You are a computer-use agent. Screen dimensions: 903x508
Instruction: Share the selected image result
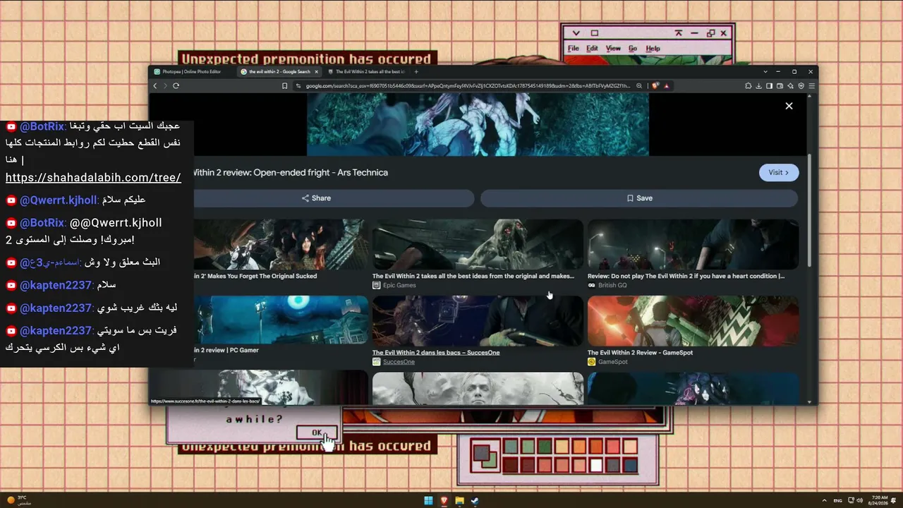(x=316, y=198)
